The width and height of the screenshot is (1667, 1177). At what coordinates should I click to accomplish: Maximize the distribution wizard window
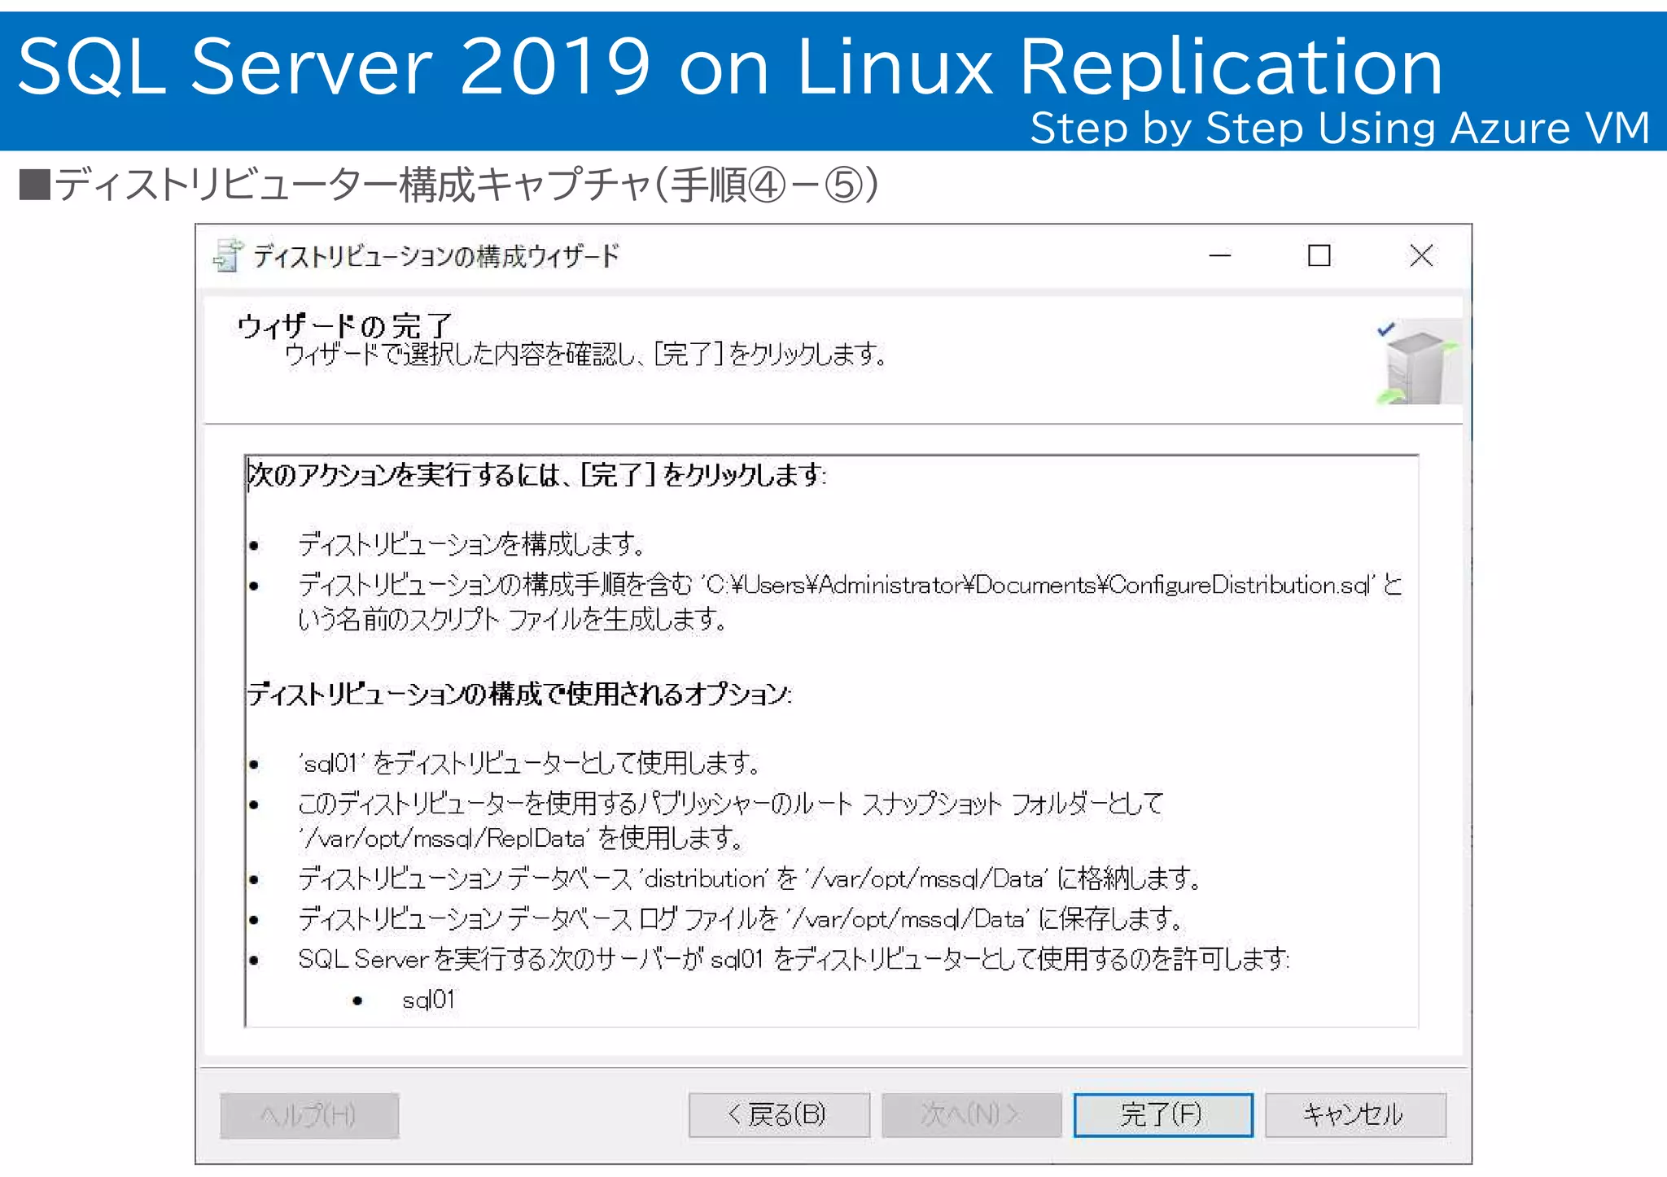(x=1319, y=255)
